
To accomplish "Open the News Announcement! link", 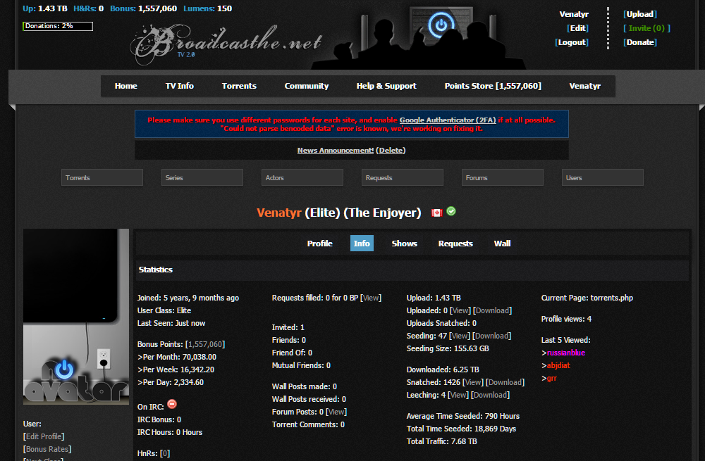I will pyautogui.click(x=336, y=151).
